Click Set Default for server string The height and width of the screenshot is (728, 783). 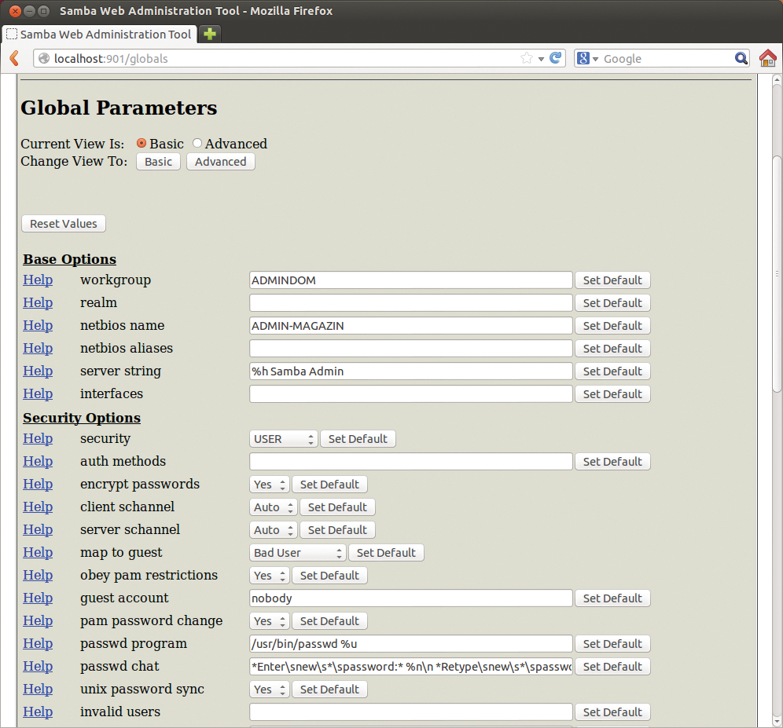[612, 371]
